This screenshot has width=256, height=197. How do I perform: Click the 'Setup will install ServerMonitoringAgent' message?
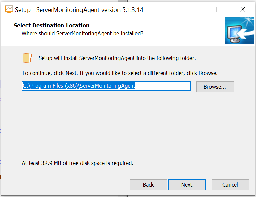(117, 58)
